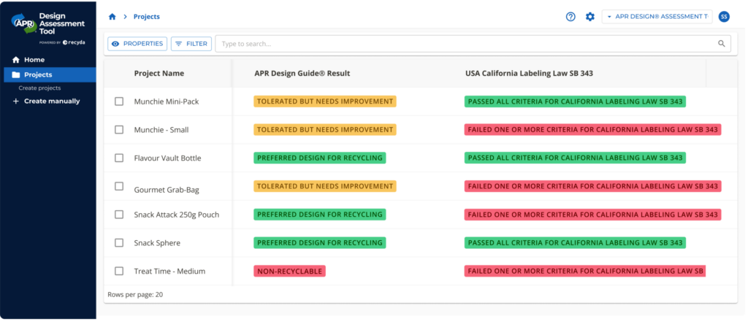Click the NON-RECYCLABLE badge

(289, 272)
